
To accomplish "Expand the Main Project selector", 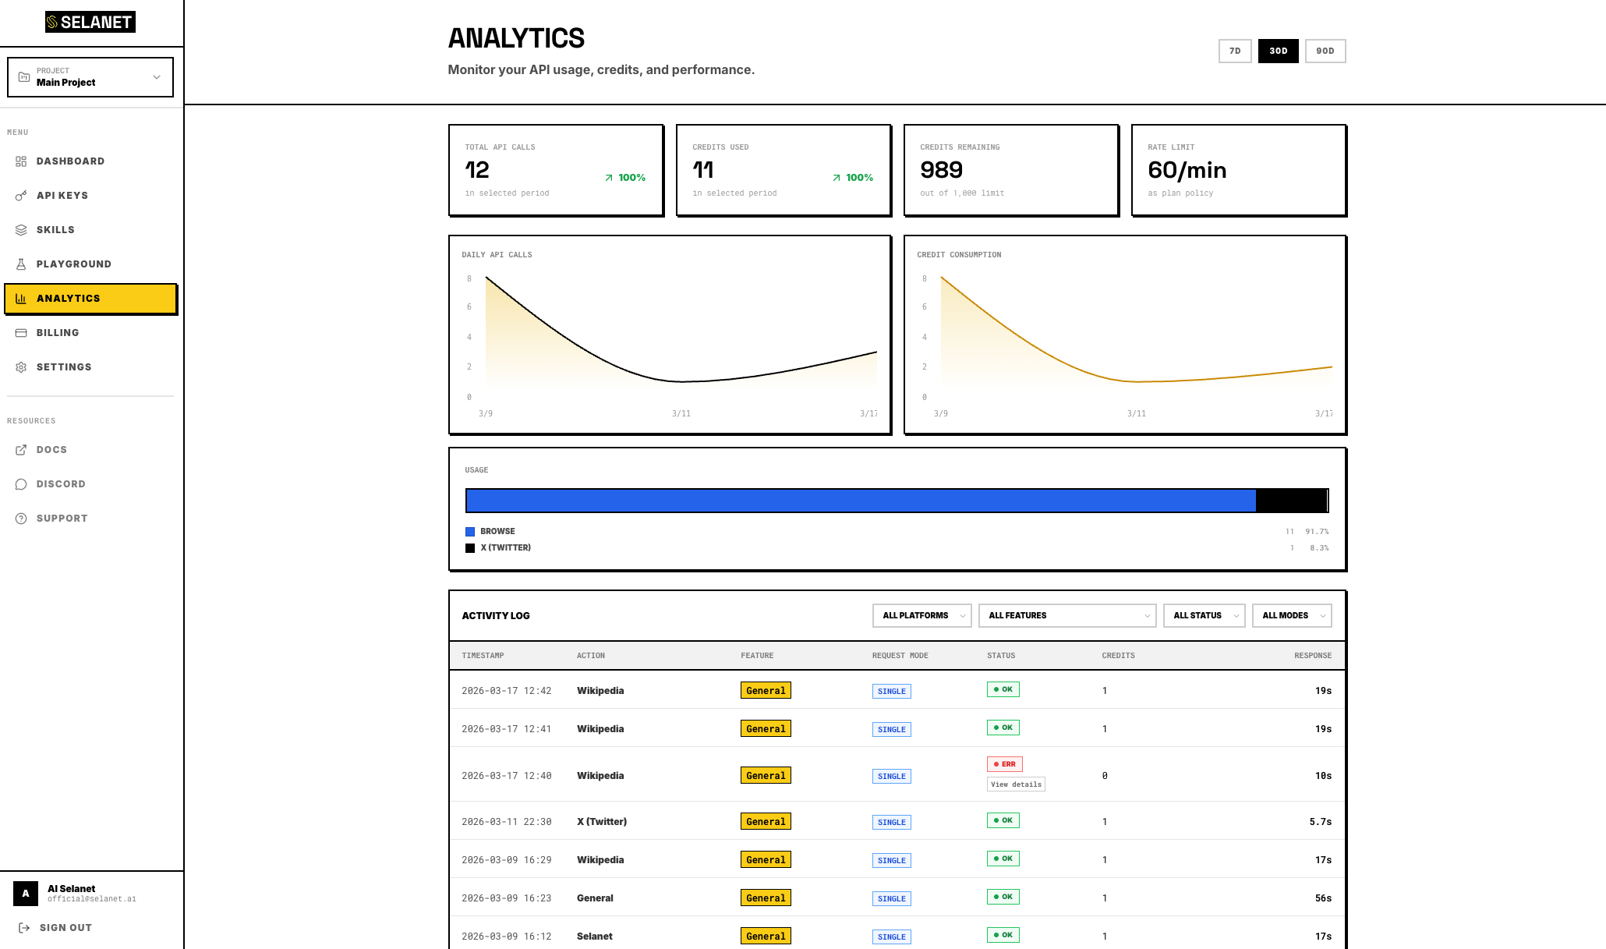I will (90, 77).
